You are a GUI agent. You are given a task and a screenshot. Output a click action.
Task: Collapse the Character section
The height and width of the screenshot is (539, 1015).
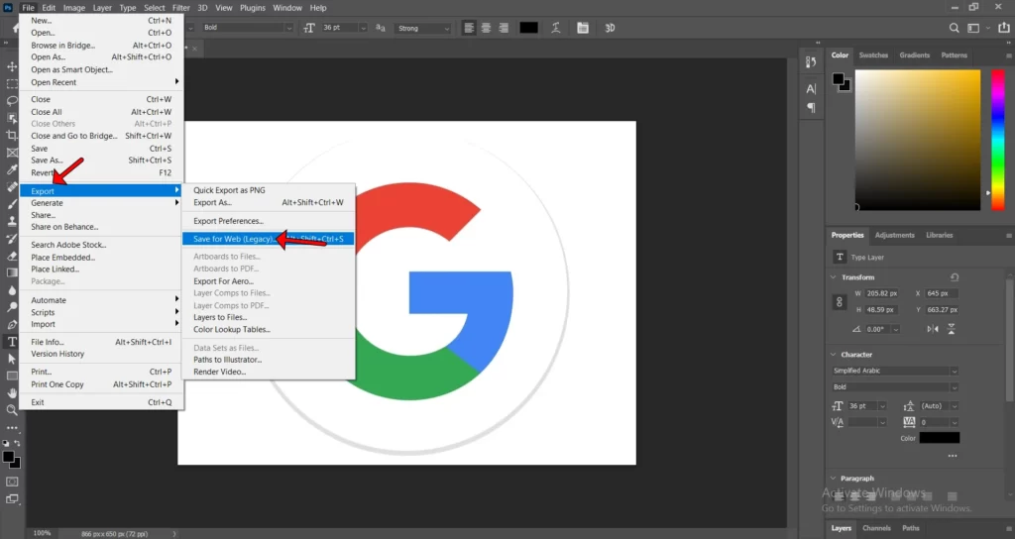(x=833, y=355)
